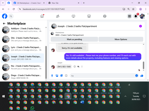Open the tab search dropdown chevron
The image size is (149, 111).
click(3, 3)
